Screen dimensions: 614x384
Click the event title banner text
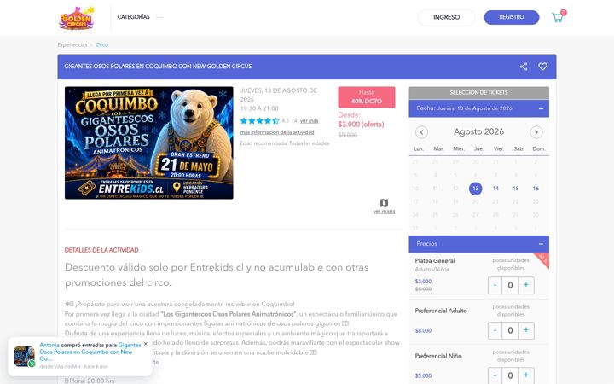pyautogui.click(x=158, y=67)
